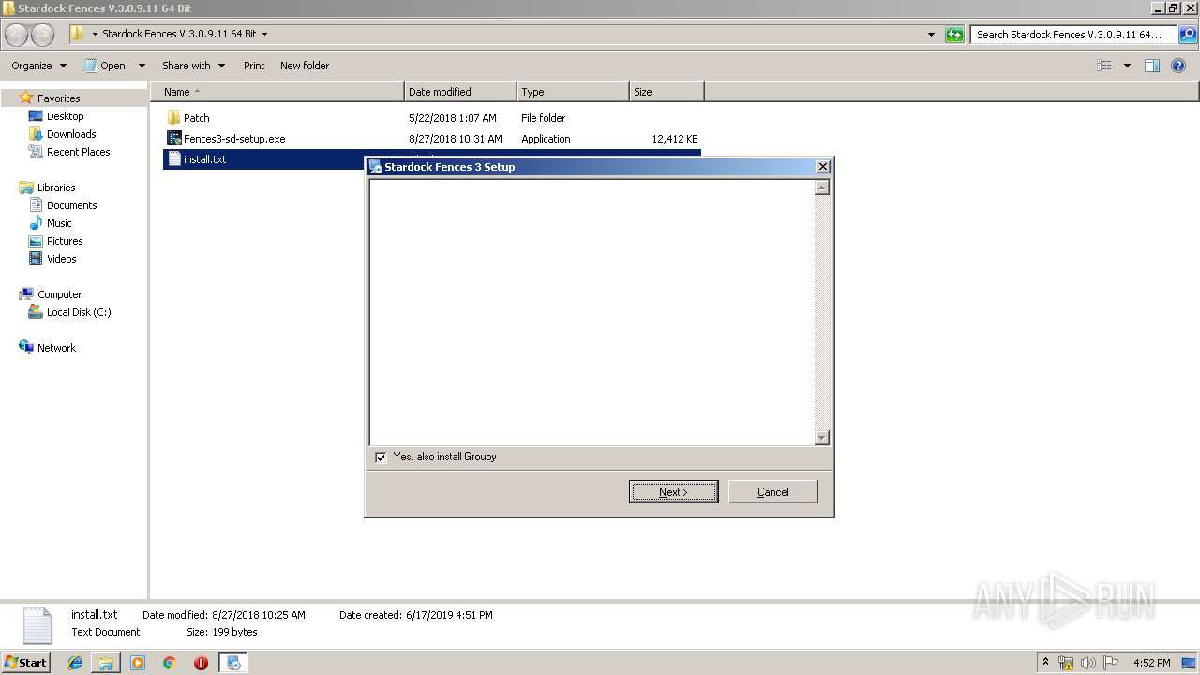Viewport: 1200px width, 675px height.
Task: Click New folder in the toolbar
Action: point(305,66)
